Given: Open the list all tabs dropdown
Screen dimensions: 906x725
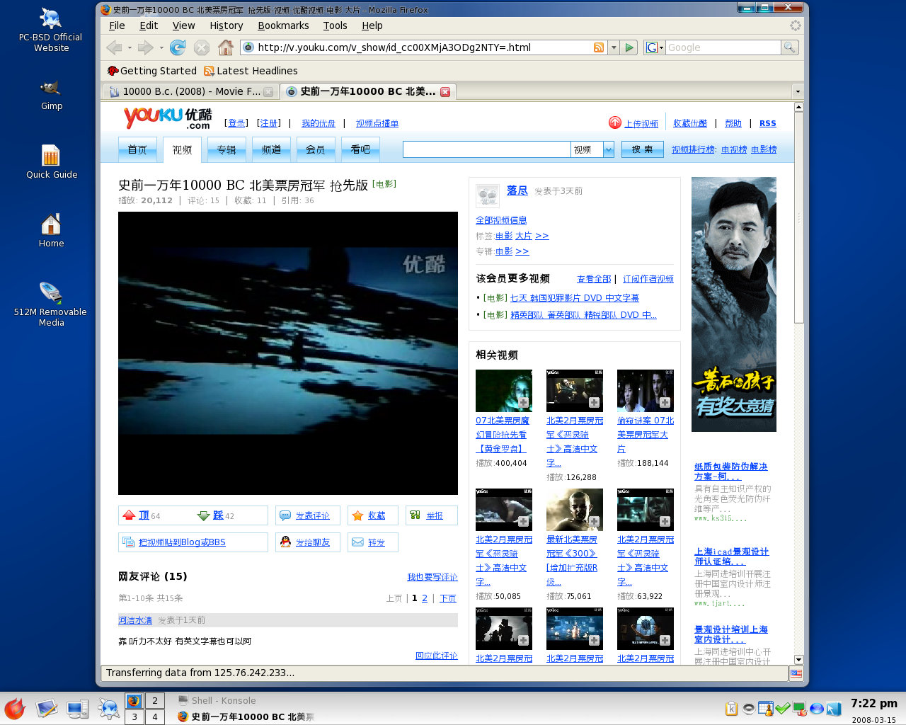Looking at the screenshot, I should click(x=798, y=91).
